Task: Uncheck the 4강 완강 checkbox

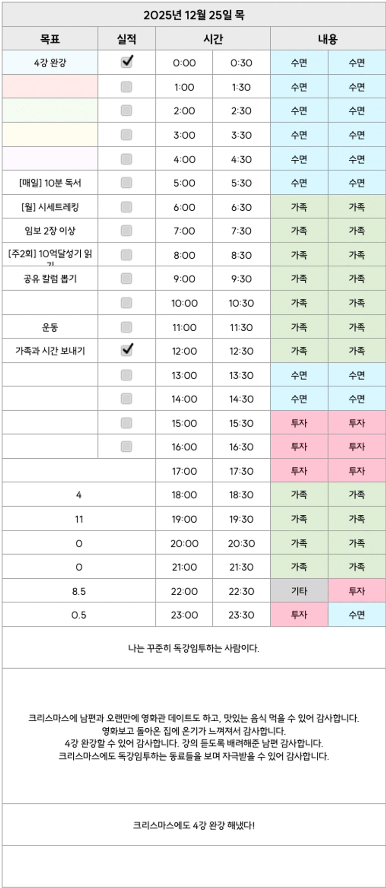Action: click(x=126, y=62)
